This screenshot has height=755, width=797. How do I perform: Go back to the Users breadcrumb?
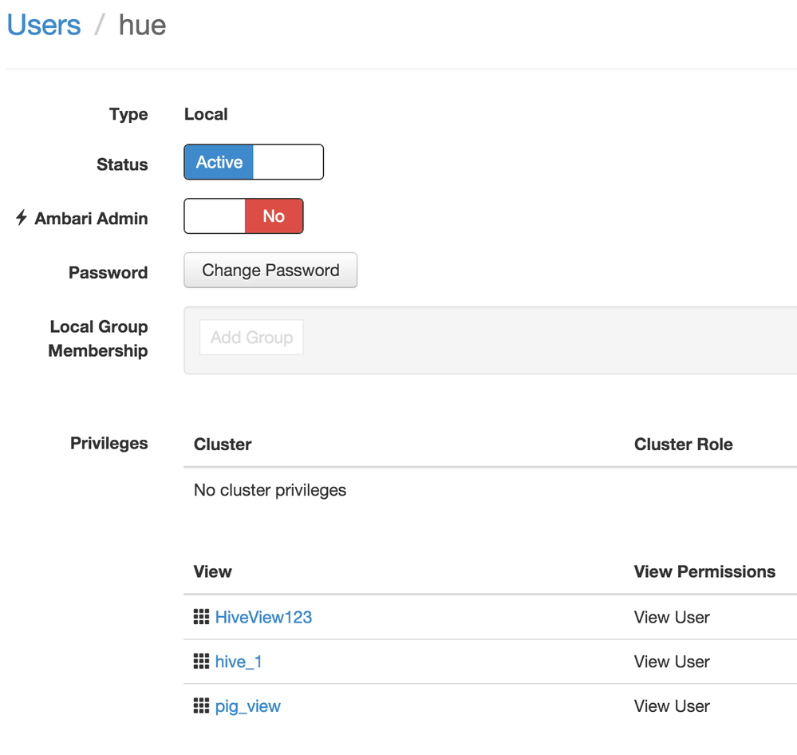pos(44,25)
